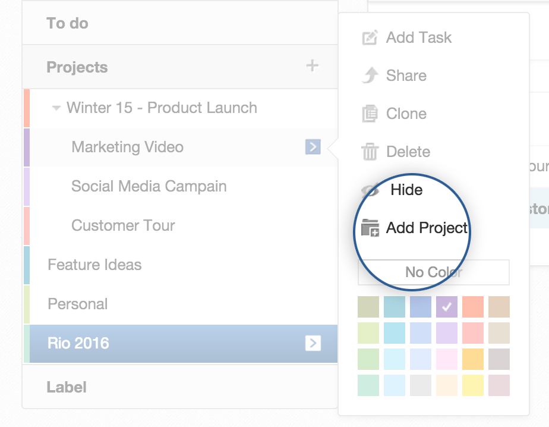Open the To do section
Viewport: 549px width, 427px height.
point(67,23)
